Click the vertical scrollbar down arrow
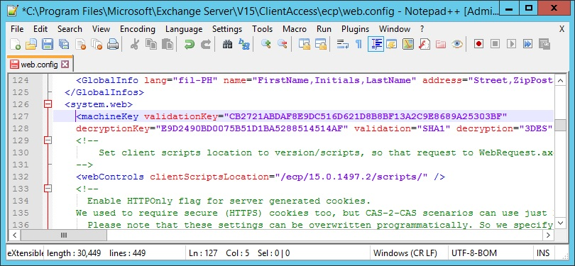 coord(561,223)
